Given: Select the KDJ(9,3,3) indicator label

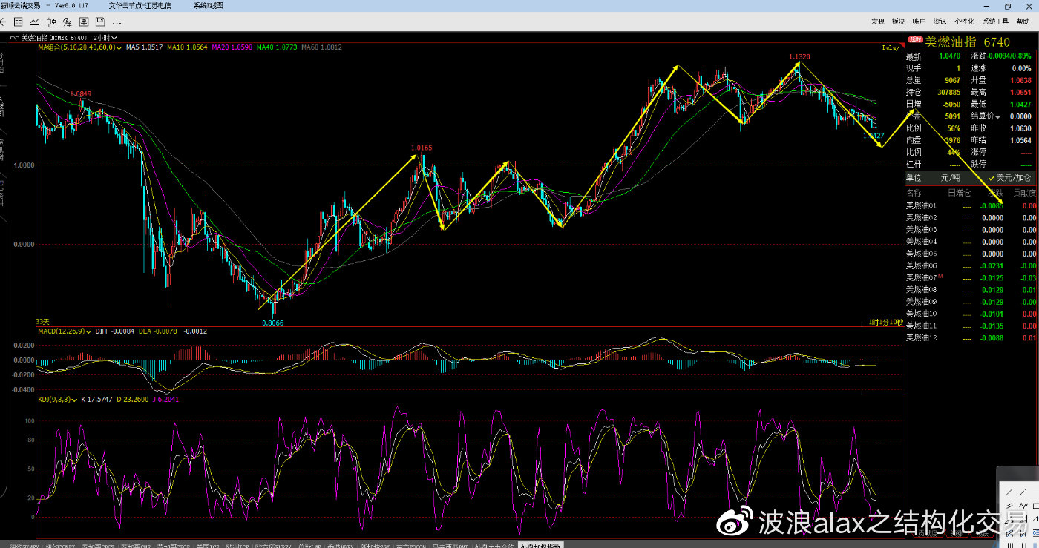Looking at the screenshot, I should pos(53,400).
